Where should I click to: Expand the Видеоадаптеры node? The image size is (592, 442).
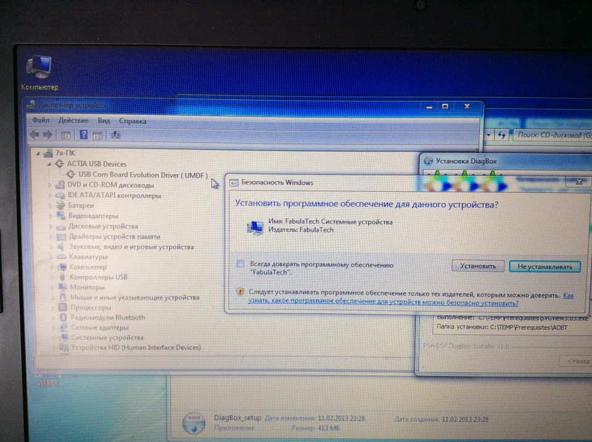click(x=51, y=216)
